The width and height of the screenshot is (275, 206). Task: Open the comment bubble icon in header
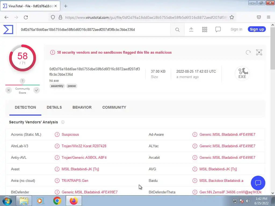[x=218, y=30]
